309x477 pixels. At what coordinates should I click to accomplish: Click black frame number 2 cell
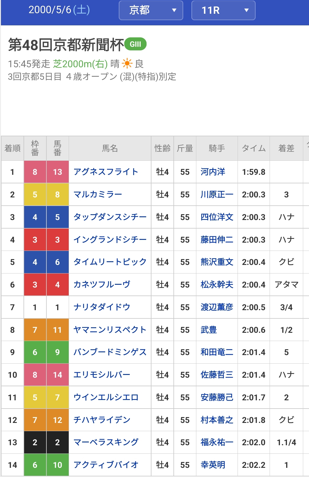35,442
